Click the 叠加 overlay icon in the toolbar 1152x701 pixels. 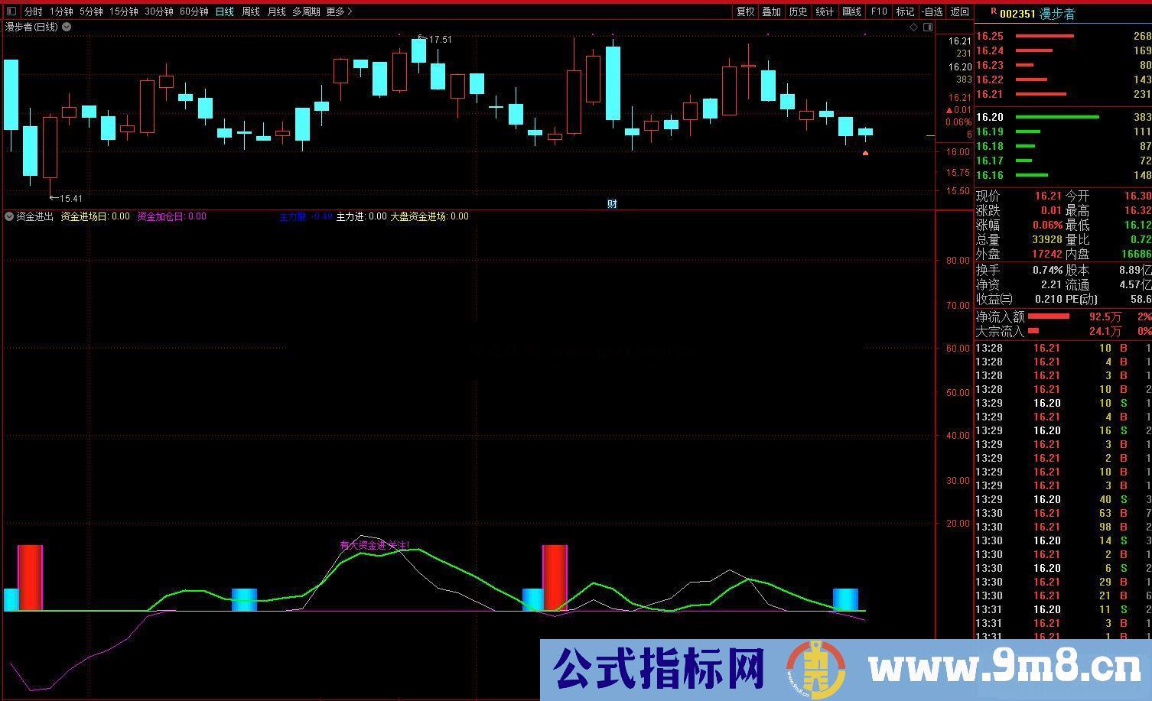pos(771,11)
